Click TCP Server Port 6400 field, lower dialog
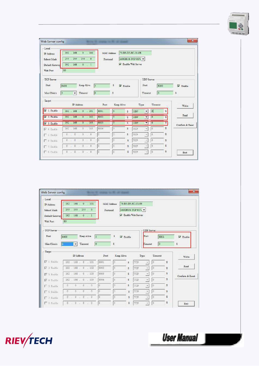Viewport: 259px width, 366px height. pyautogui.click(x=69, y=237)
